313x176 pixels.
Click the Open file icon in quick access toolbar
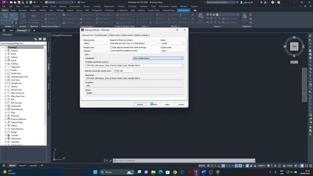(15, 2)
